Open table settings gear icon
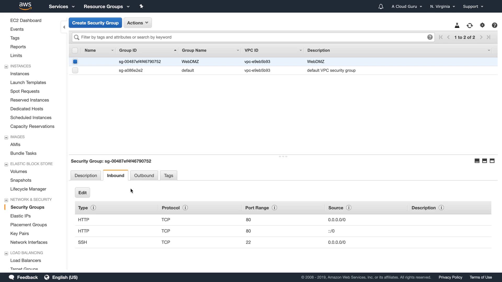The width and height of the screenshot is (502, 282). coord(482,25)
